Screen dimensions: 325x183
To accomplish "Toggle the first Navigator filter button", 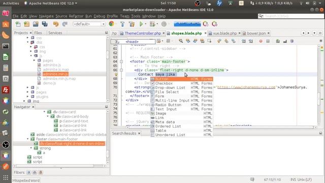I will coord(28,172).
